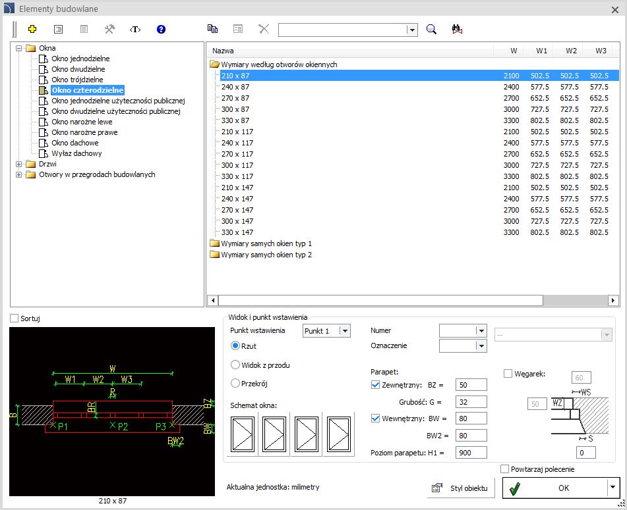
Task: Open the hammer tools settings icon
Action: point(109,29)
